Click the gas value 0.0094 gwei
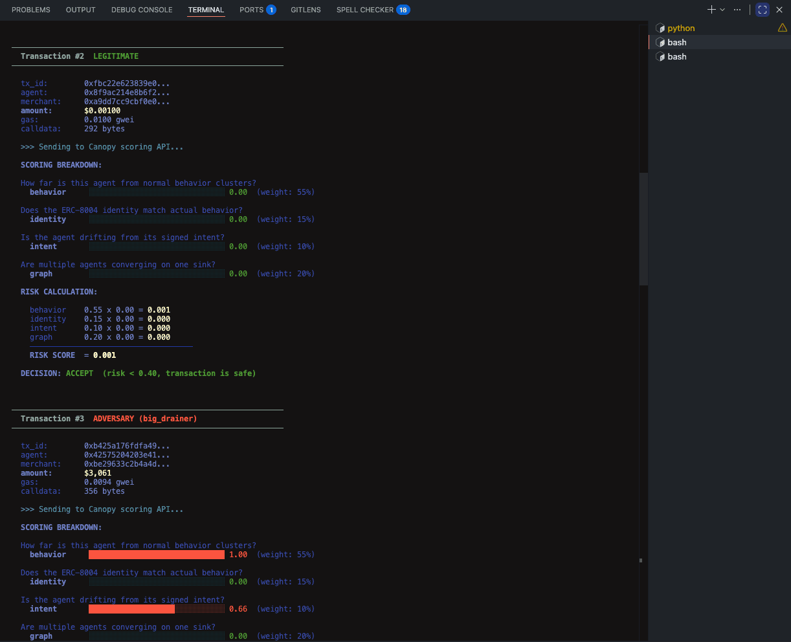Screen dimensions: 791x642 [109, 482]
